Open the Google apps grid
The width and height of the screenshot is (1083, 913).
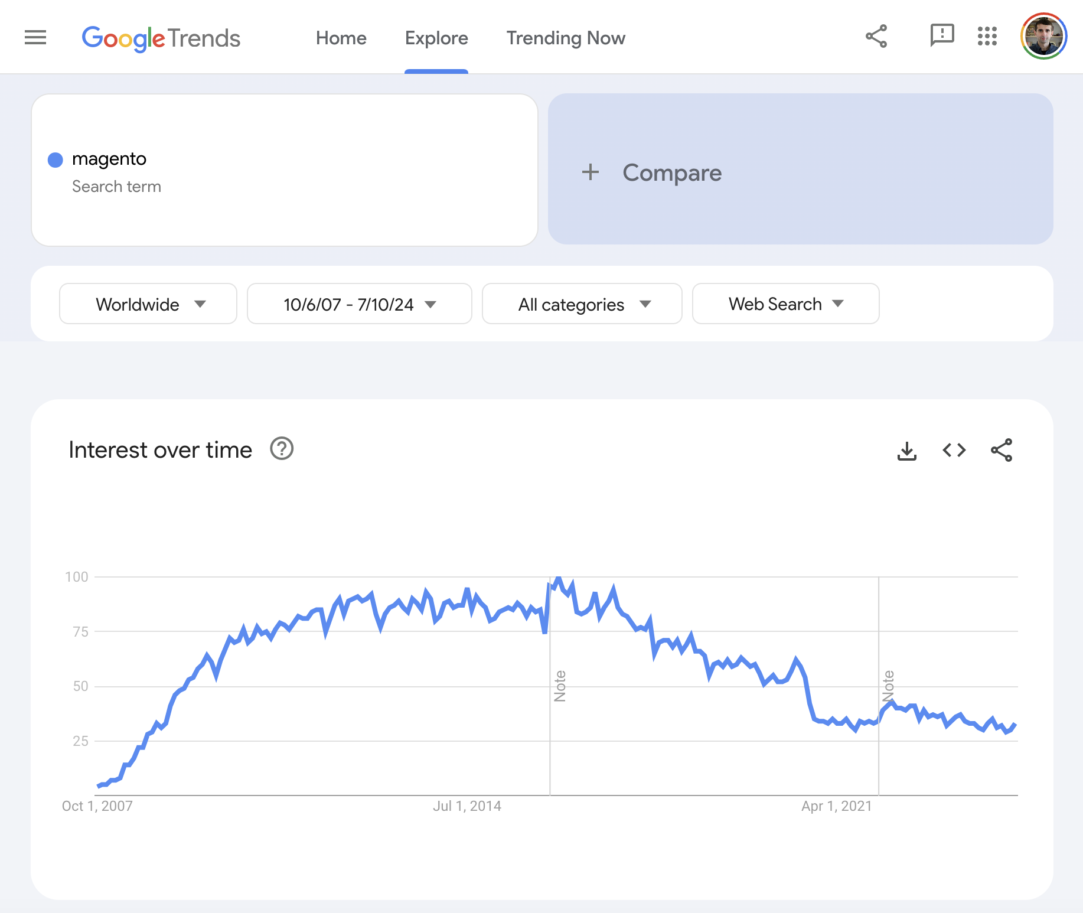coord(987,37)
